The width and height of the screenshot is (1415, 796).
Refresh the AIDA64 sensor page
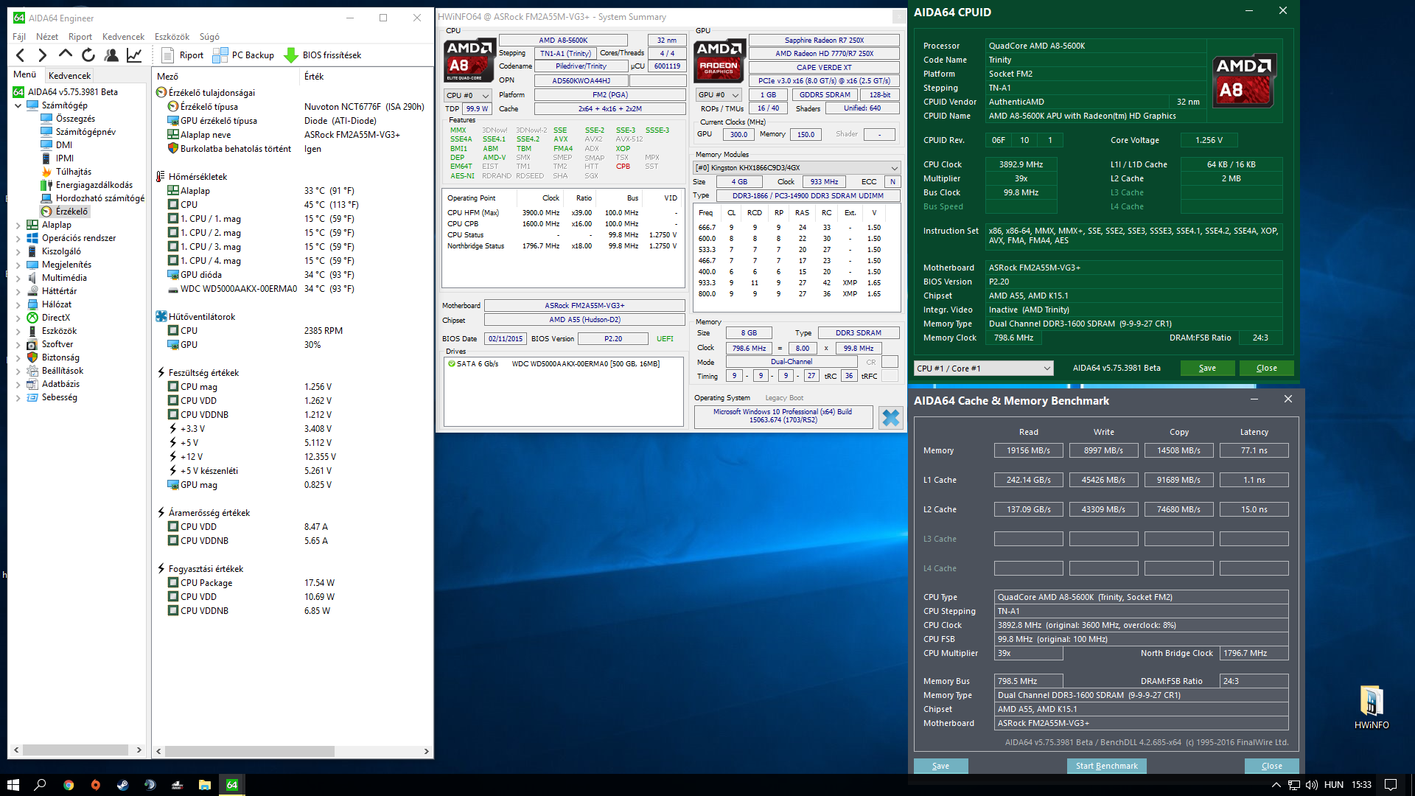(88, 55)
